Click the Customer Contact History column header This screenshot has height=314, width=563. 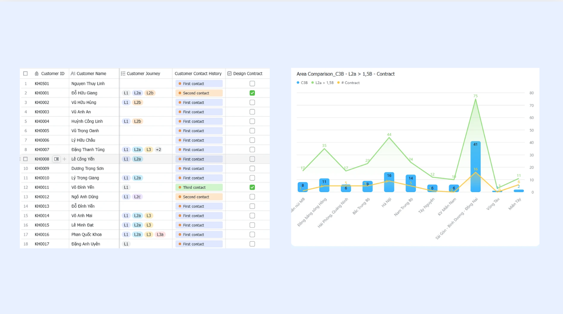pos(198,74)
